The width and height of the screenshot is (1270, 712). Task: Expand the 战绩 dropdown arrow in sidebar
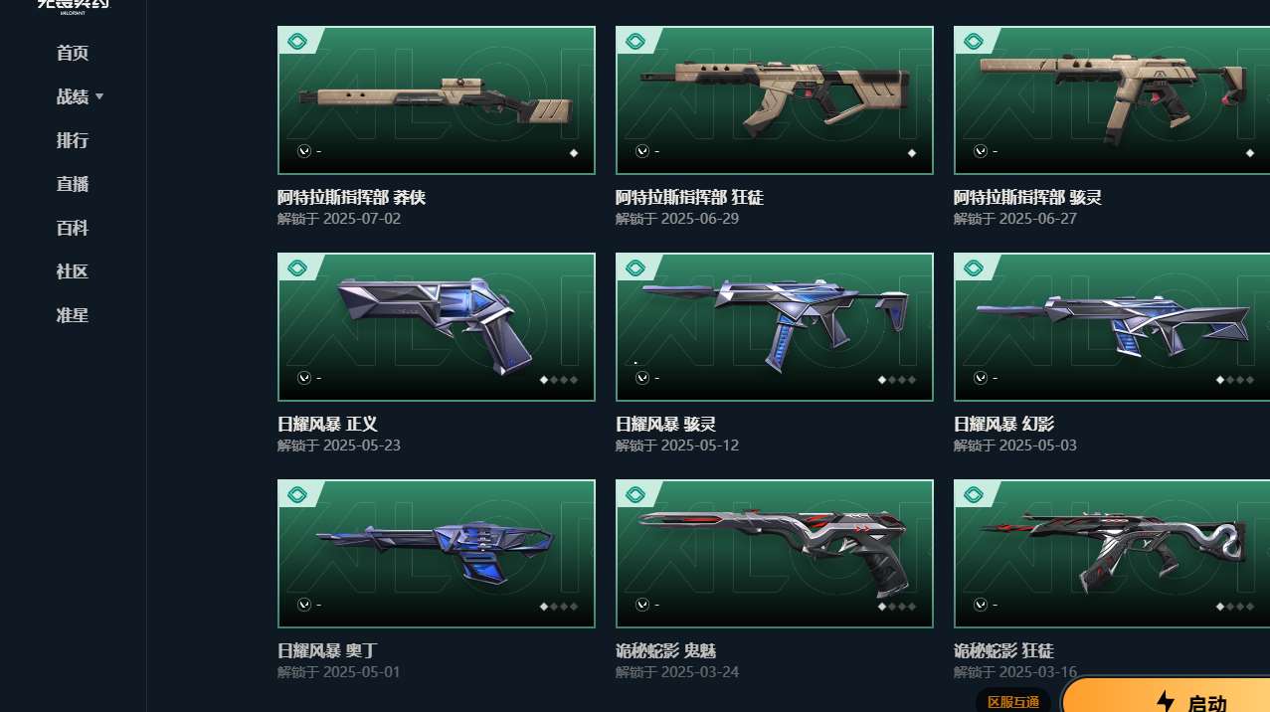point(99,97)
